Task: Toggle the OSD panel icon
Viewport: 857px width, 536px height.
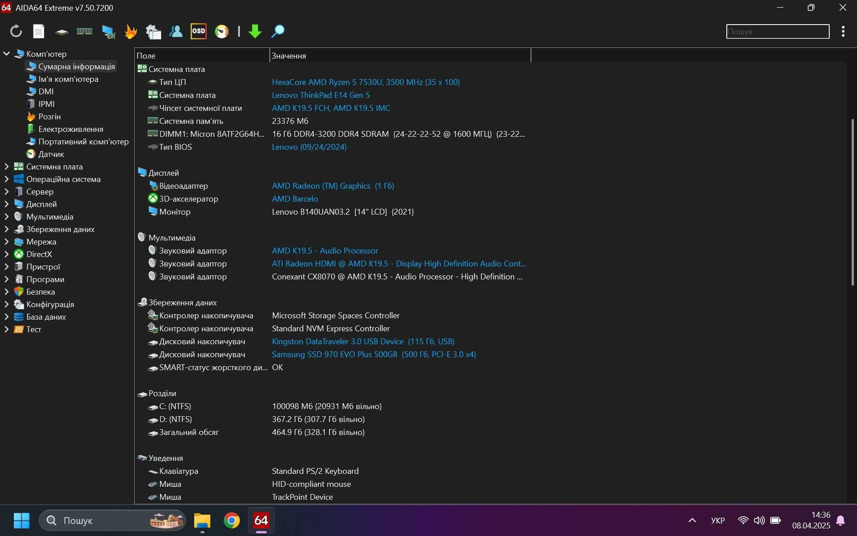Action: pyautogui.click(x=199, y=31)
